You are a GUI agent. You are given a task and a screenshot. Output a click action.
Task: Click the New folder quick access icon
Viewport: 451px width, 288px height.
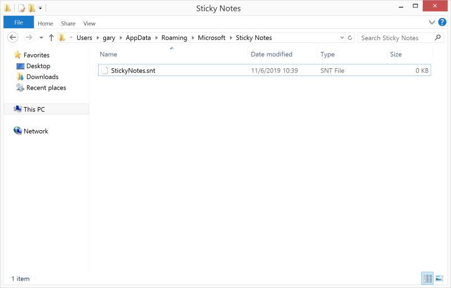(x=32, y=8)
